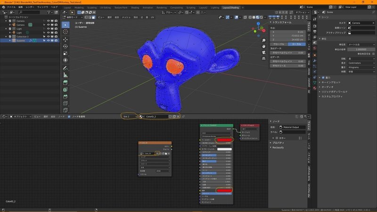Open the ファイル menu

[11, 7]
